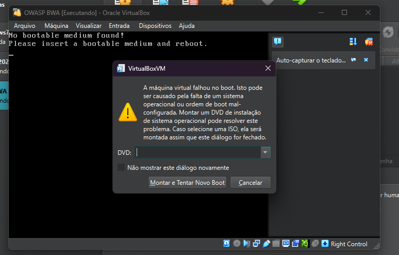Image resolution: width=399 pixels, height=255 pixels.
Task: Enable Não mostrar este diálogo novamente checkbox
Action: tap(121, 167)
